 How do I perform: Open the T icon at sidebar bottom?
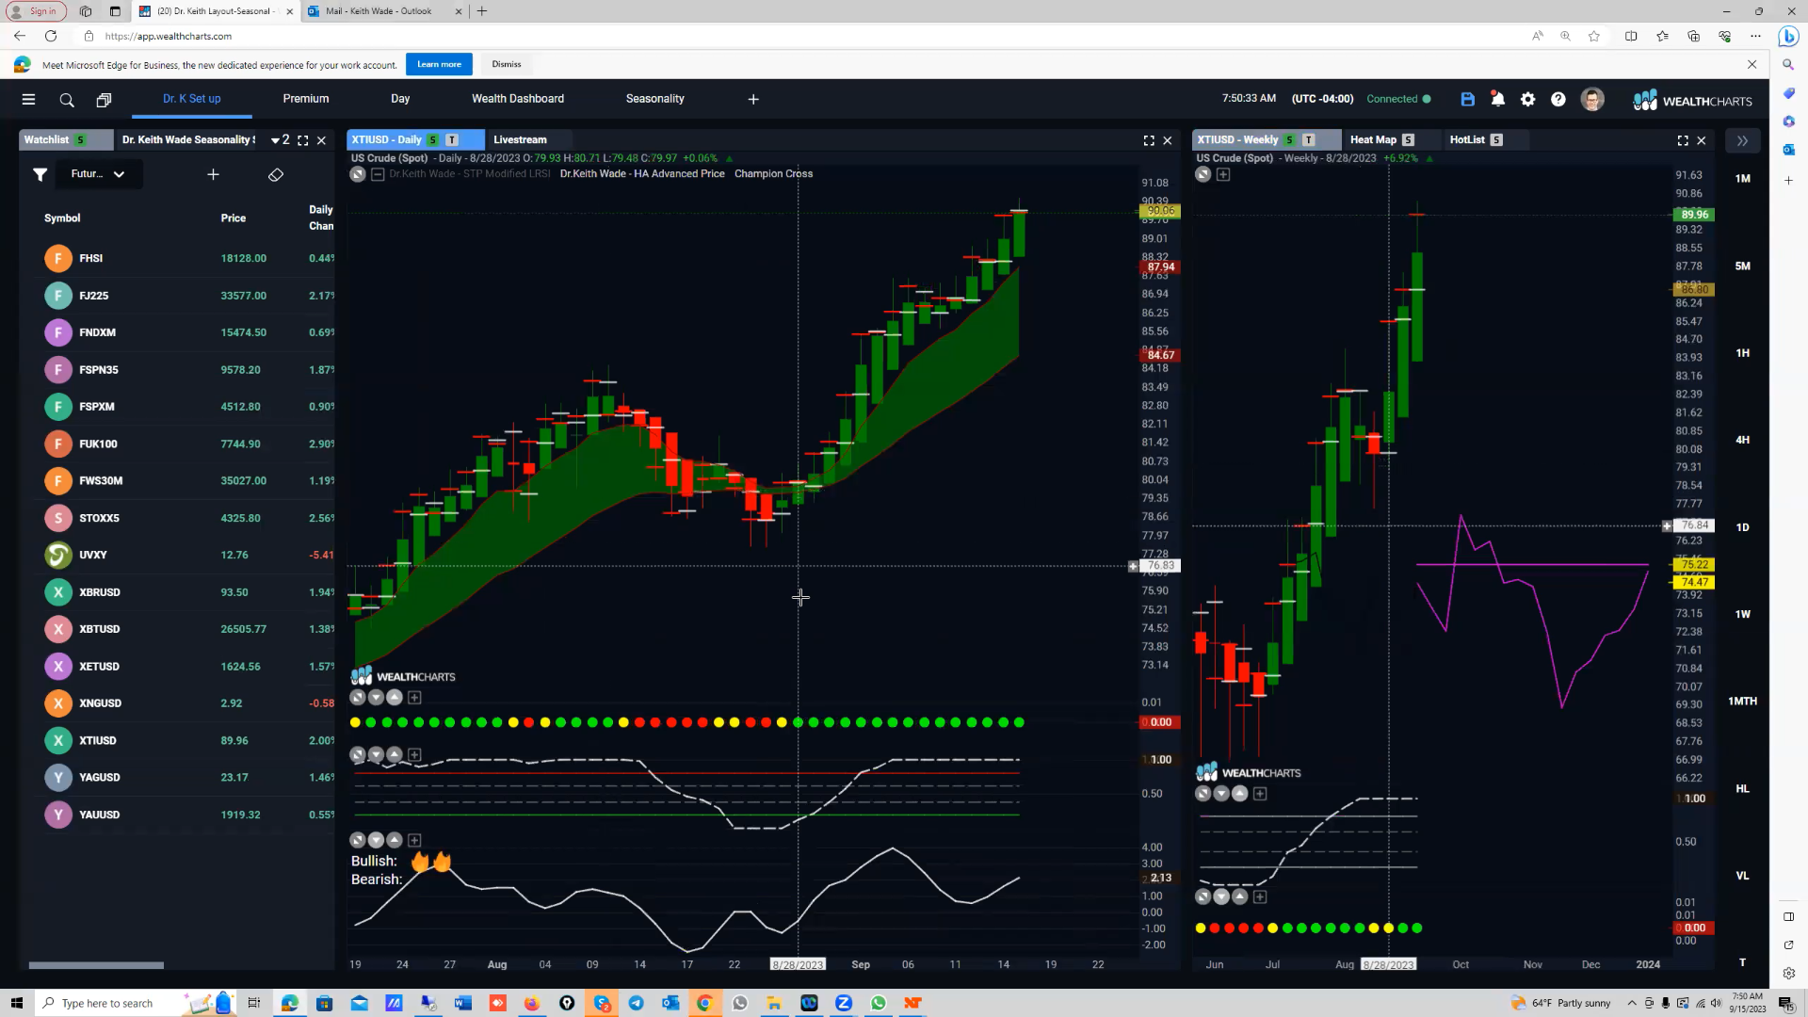[1742, 962]
